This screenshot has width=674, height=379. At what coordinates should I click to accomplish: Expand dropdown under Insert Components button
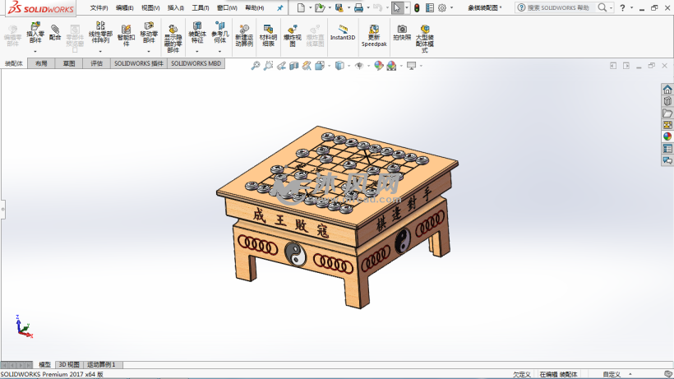pyautogui.click(x=35, y=52)
